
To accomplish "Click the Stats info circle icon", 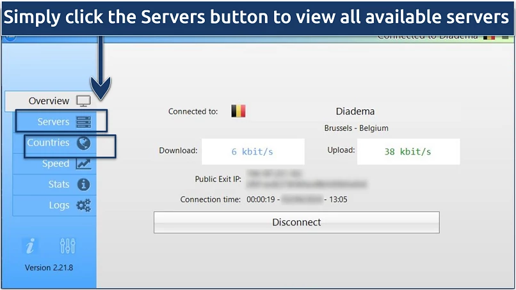I will (84, 185).
